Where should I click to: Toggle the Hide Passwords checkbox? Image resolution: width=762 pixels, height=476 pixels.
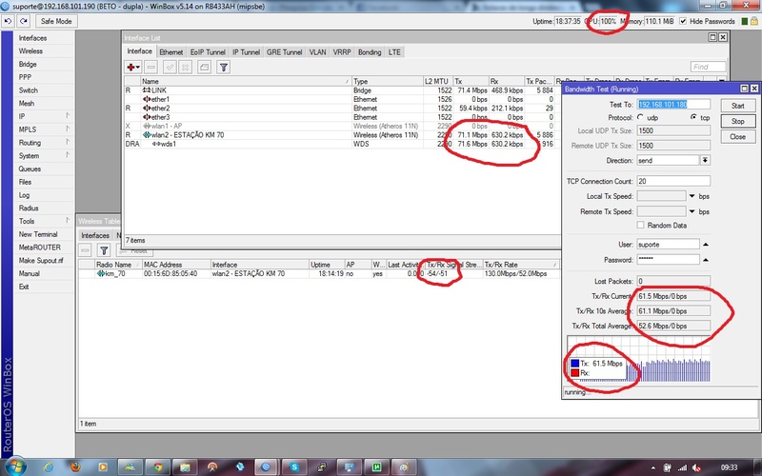(x=683, y=21)
